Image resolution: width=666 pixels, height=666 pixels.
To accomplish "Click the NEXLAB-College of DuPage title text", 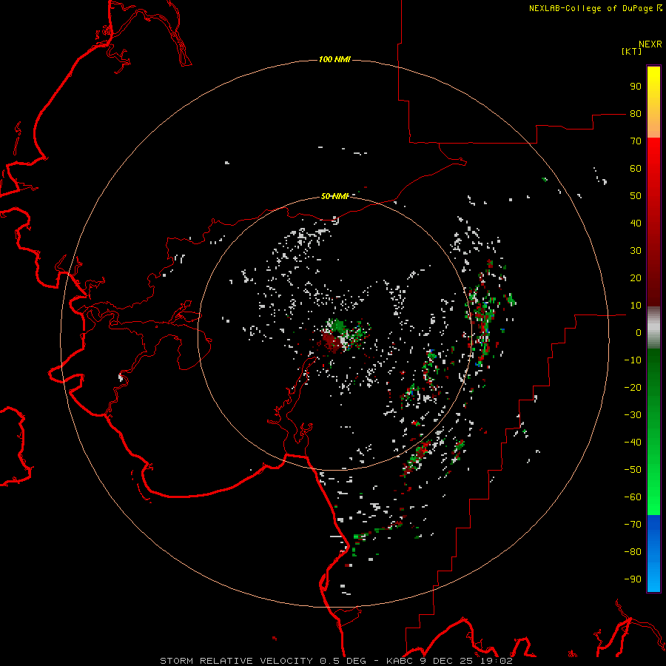I will coord(592,8).
